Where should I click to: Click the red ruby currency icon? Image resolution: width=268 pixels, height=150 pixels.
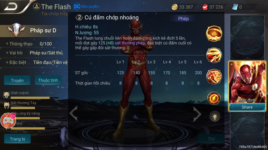point(205,7)
